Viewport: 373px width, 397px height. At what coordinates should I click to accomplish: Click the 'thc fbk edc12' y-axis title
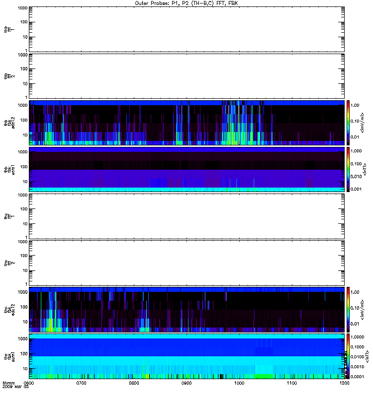pyautogui.click(x=9, y=309)
